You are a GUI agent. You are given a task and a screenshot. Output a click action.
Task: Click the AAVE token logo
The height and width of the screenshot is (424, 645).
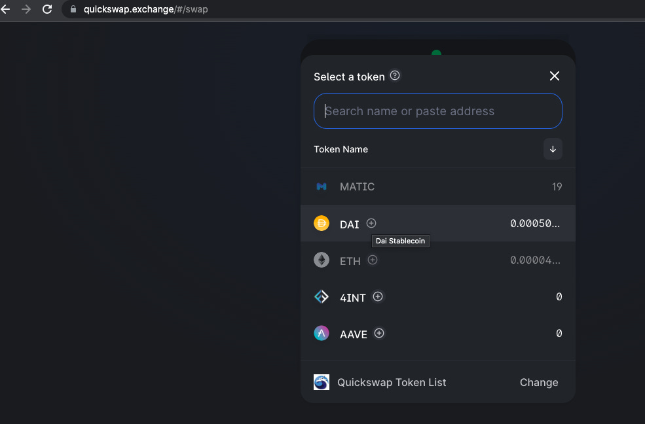(322, 334)
